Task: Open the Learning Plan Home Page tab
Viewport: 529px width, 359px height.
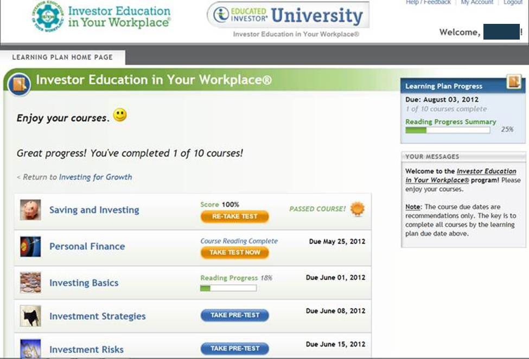Action: [62, 57]
